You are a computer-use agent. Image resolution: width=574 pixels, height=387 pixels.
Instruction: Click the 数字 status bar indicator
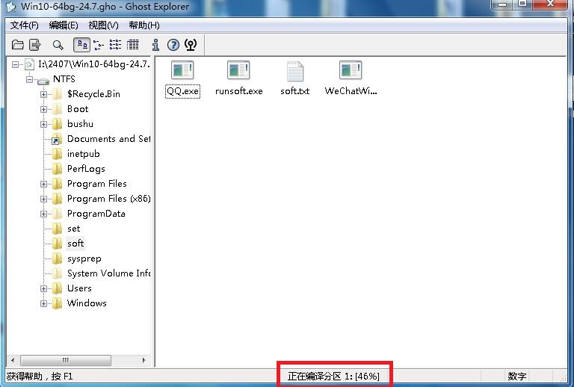click(517, 376)
